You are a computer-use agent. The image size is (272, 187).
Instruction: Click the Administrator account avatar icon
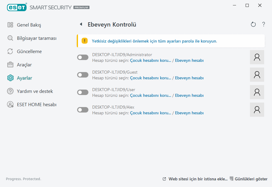[x=257, y=57]
